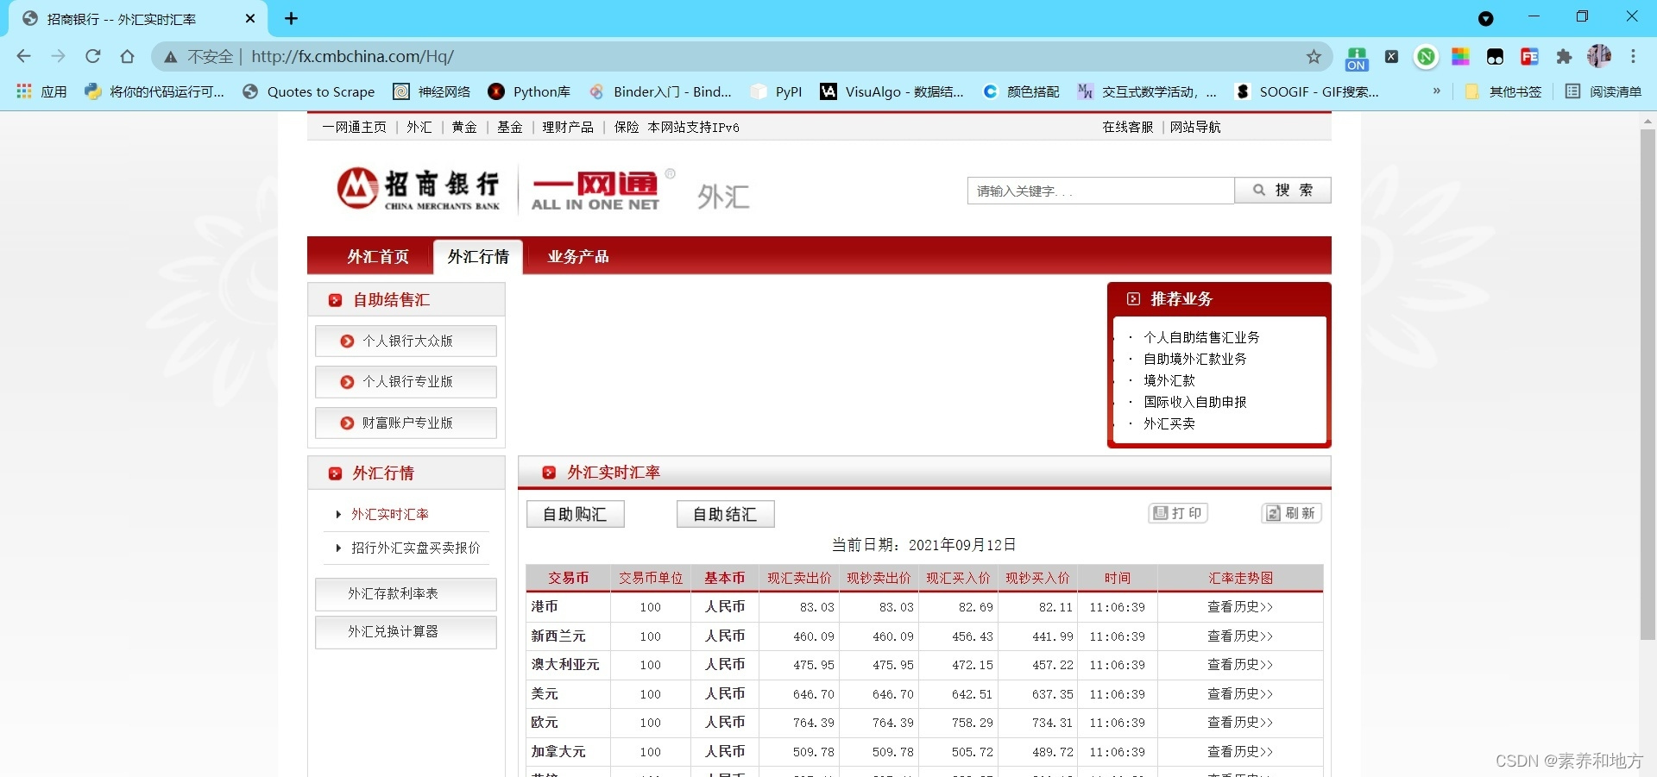This screenshot has height=777, width=1657.
Task: Go to the browser home icon
Action: pyautogui.click(x=127, y=56)
